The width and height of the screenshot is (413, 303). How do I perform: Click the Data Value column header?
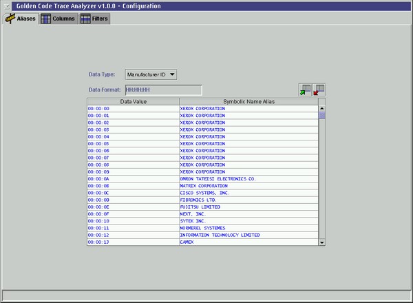point(134,102)
